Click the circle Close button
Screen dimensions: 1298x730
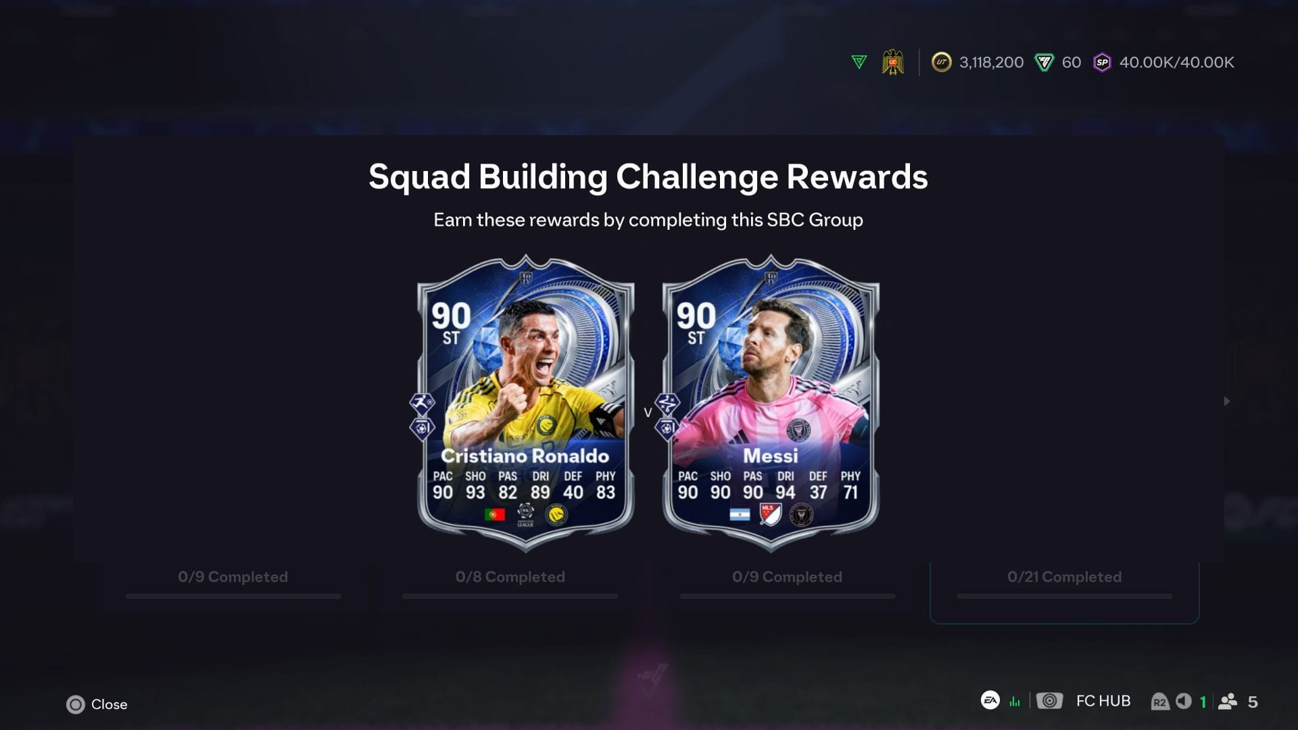point(76,704)
